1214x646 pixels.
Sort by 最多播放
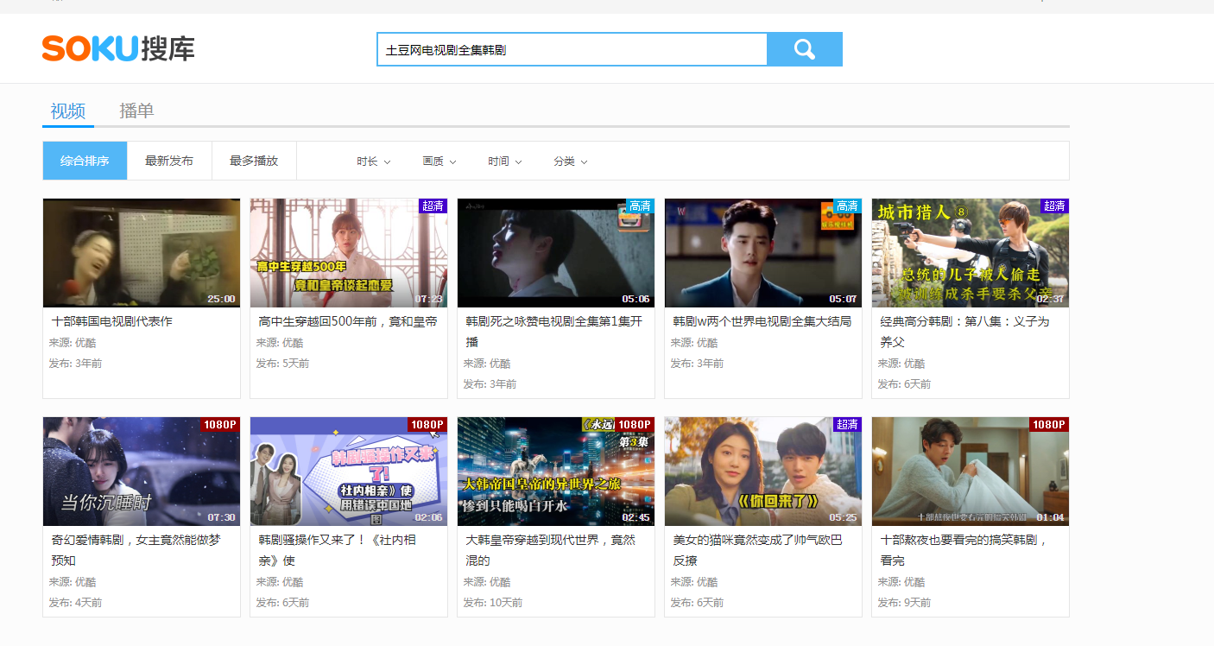pyautogui.click(x=254, y=161)
